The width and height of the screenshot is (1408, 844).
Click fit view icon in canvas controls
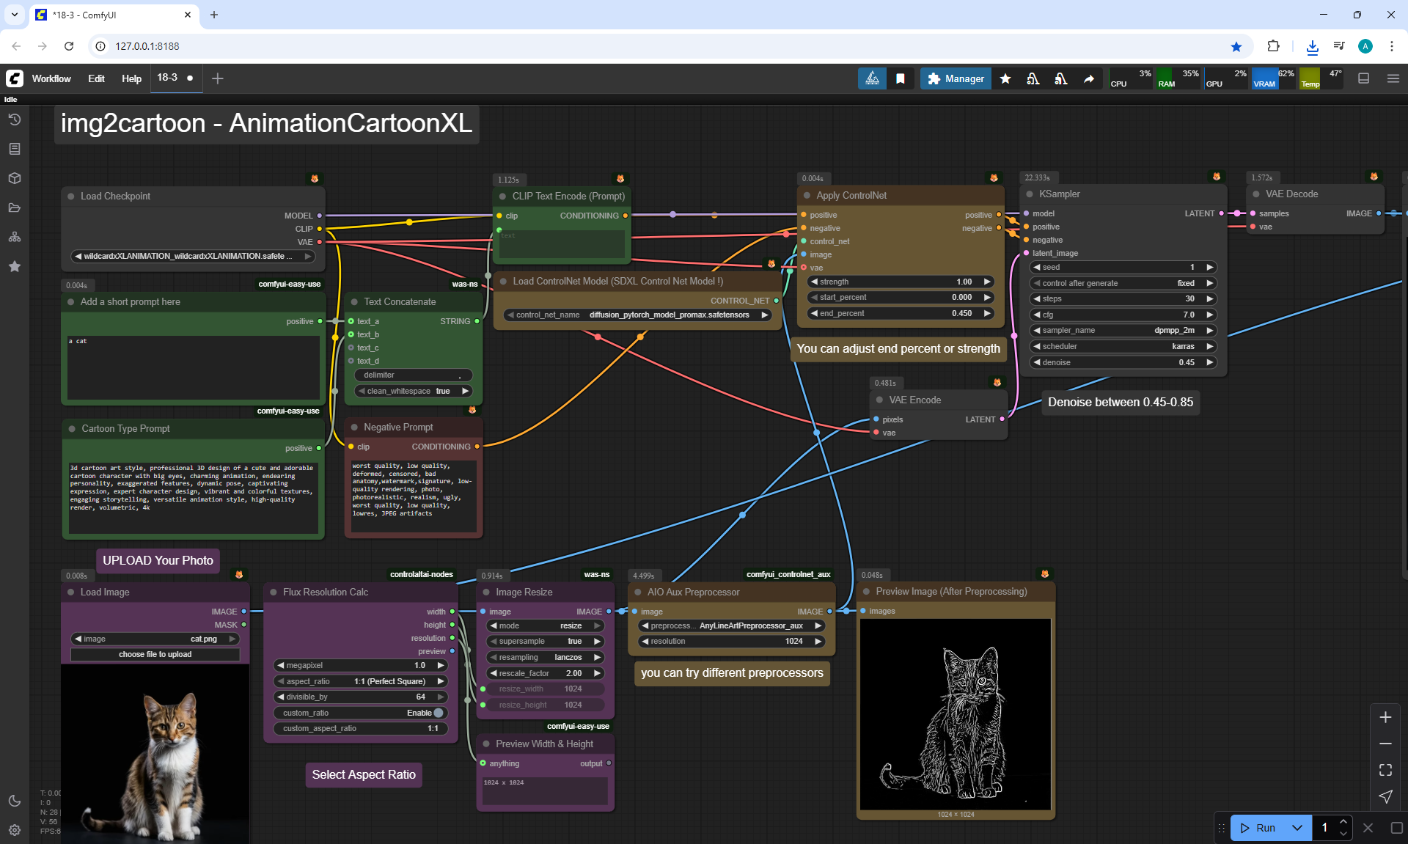[x=1385, y=770]
